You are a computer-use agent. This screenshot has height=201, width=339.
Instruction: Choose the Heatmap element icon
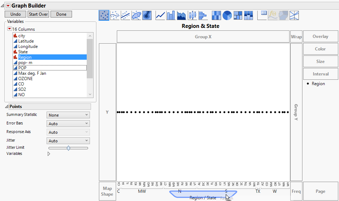tap(216, 15)
